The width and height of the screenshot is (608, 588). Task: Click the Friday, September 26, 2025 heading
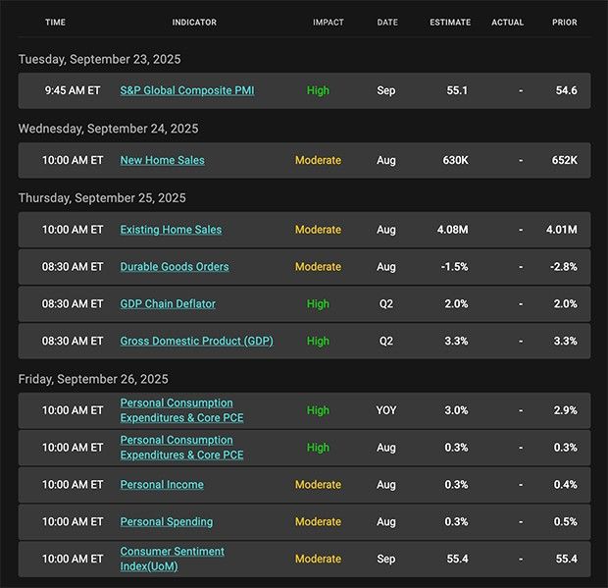[x=93, y=379]
